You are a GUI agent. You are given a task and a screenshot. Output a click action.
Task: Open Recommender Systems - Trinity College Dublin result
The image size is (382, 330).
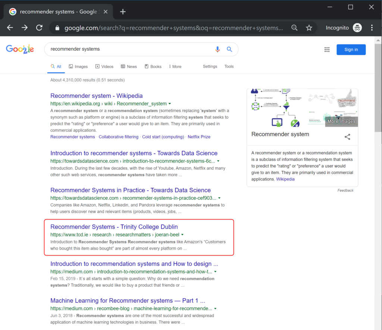(x=114, y=227)
